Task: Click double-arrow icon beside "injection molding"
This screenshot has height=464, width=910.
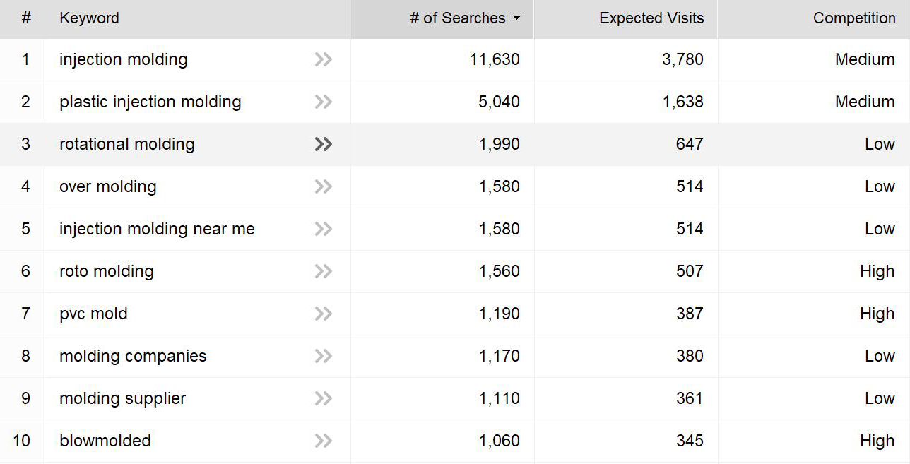Action: 324,60
